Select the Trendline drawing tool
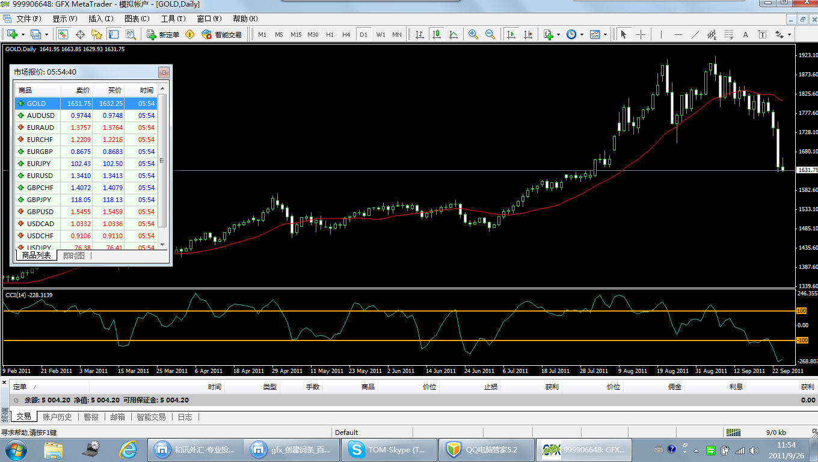 [x=695, y=34]
